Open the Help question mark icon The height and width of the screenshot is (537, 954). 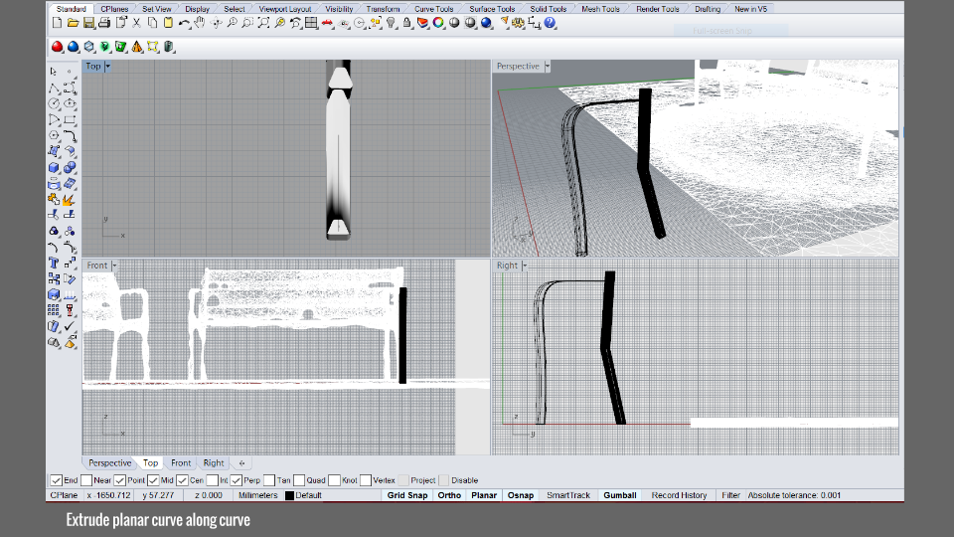coord(550,23)
